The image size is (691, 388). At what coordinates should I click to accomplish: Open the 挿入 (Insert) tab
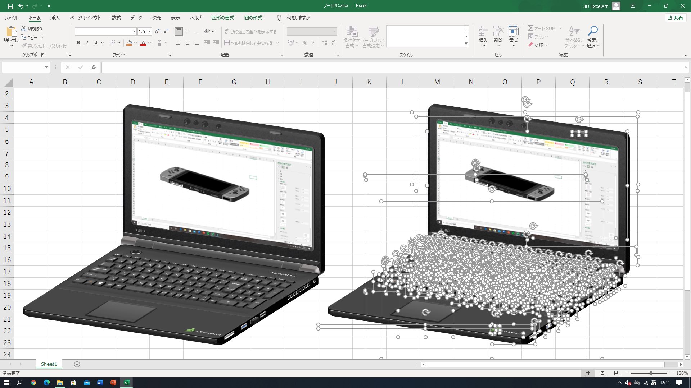[55, 18]
